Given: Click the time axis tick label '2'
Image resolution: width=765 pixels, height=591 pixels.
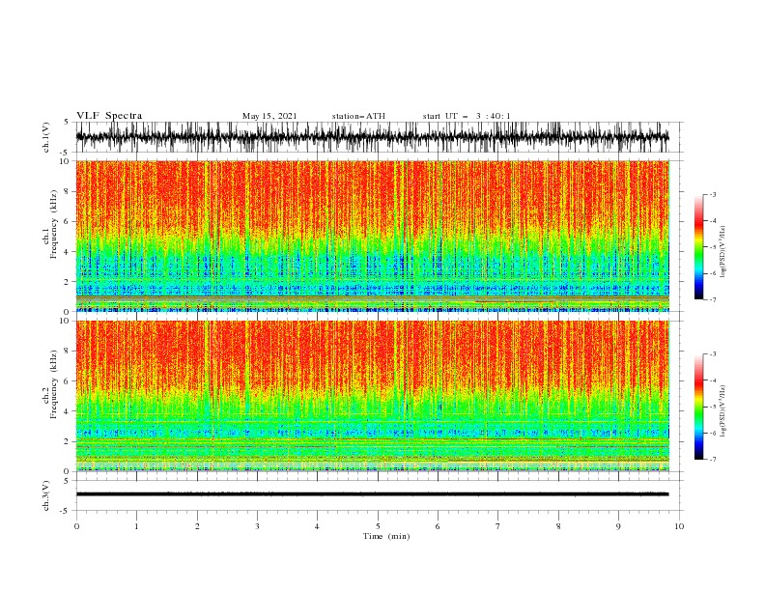Looking at the screenshot, I should (197, 526).
